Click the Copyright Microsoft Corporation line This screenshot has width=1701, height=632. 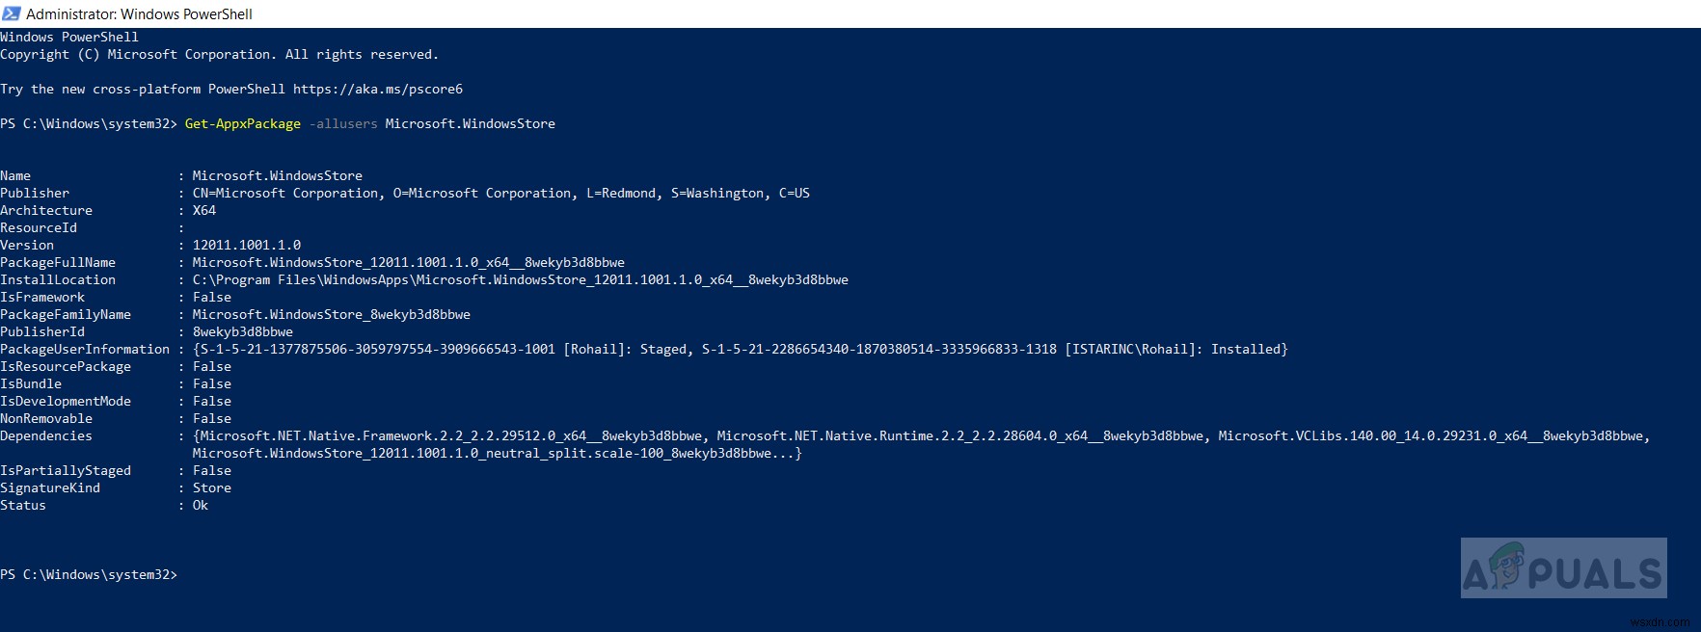[219, 54]
